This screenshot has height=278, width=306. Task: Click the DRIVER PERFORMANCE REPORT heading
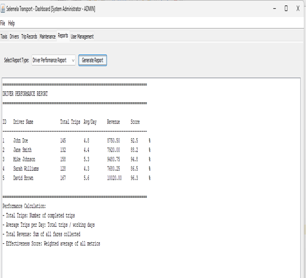click(25, 94)
